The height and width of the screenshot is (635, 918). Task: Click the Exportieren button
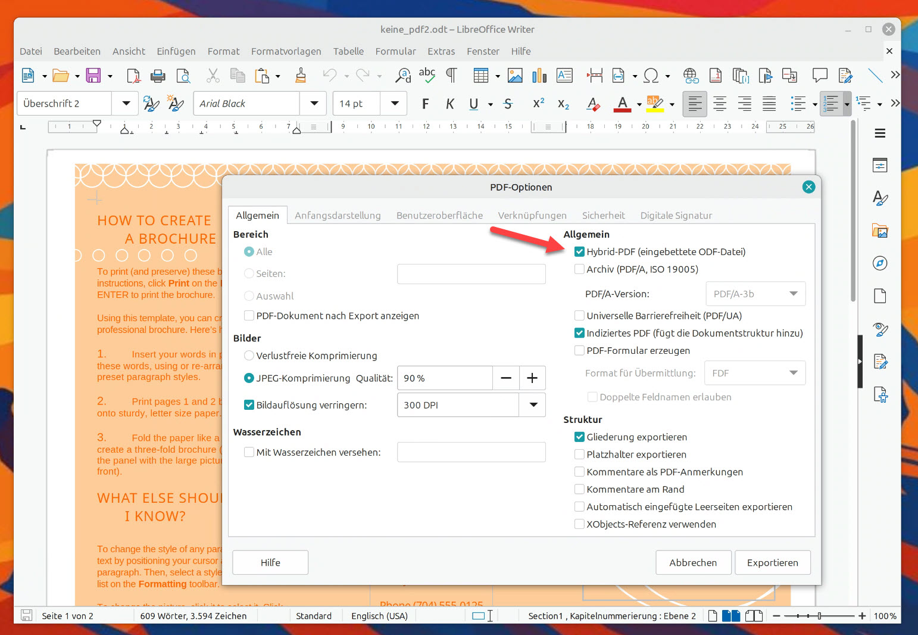pos(772,563)
